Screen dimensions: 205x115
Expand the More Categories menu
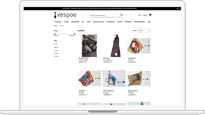click(x=139, y=22)
